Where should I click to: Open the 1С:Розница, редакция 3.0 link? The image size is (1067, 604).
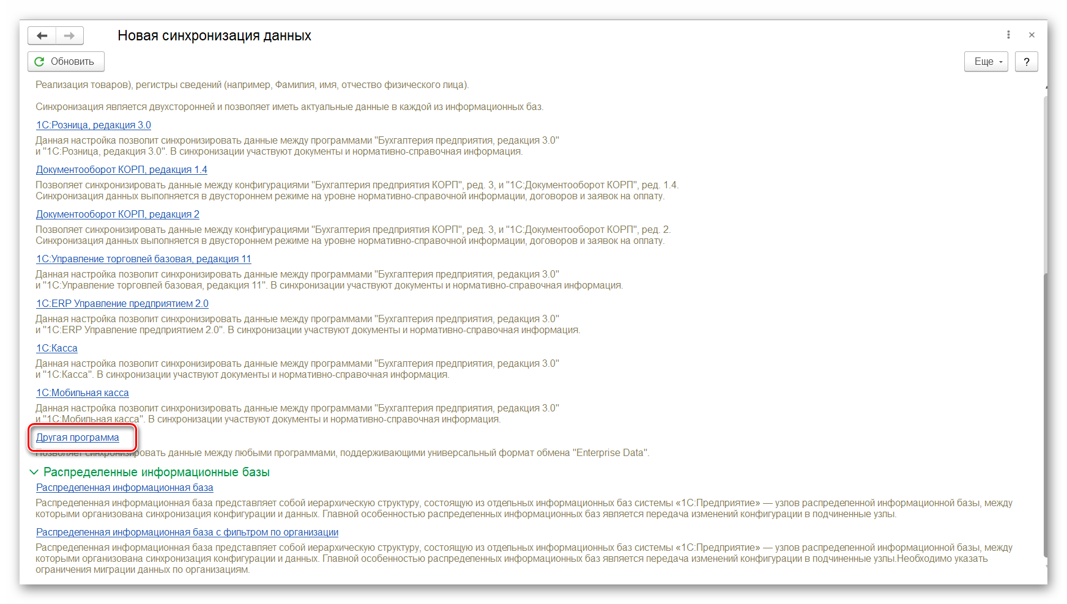point(94,125)
